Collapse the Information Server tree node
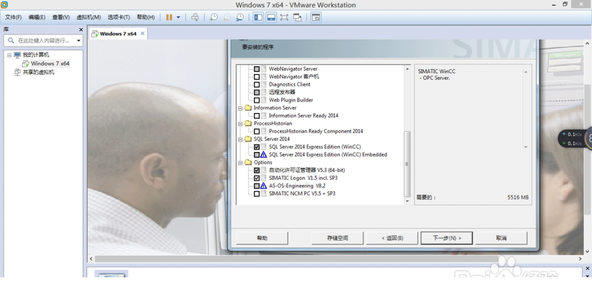Screen dimensions: 592x288 [240, 108]
